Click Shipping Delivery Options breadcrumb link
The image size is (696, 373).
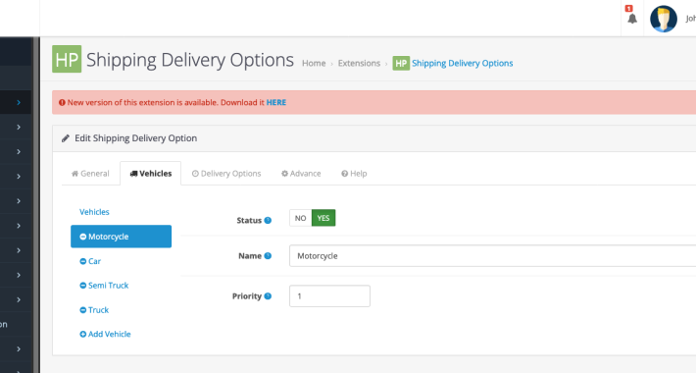462,63
